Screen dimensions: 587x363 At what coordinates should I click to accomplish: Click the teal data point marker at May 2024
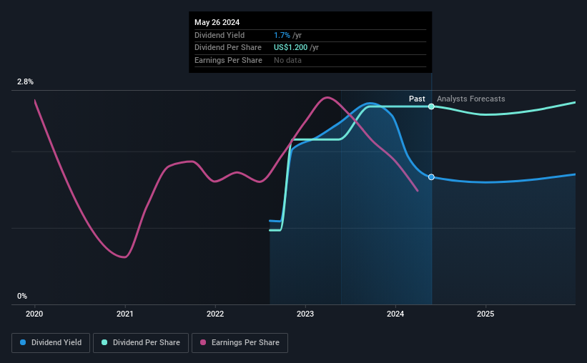431,106
